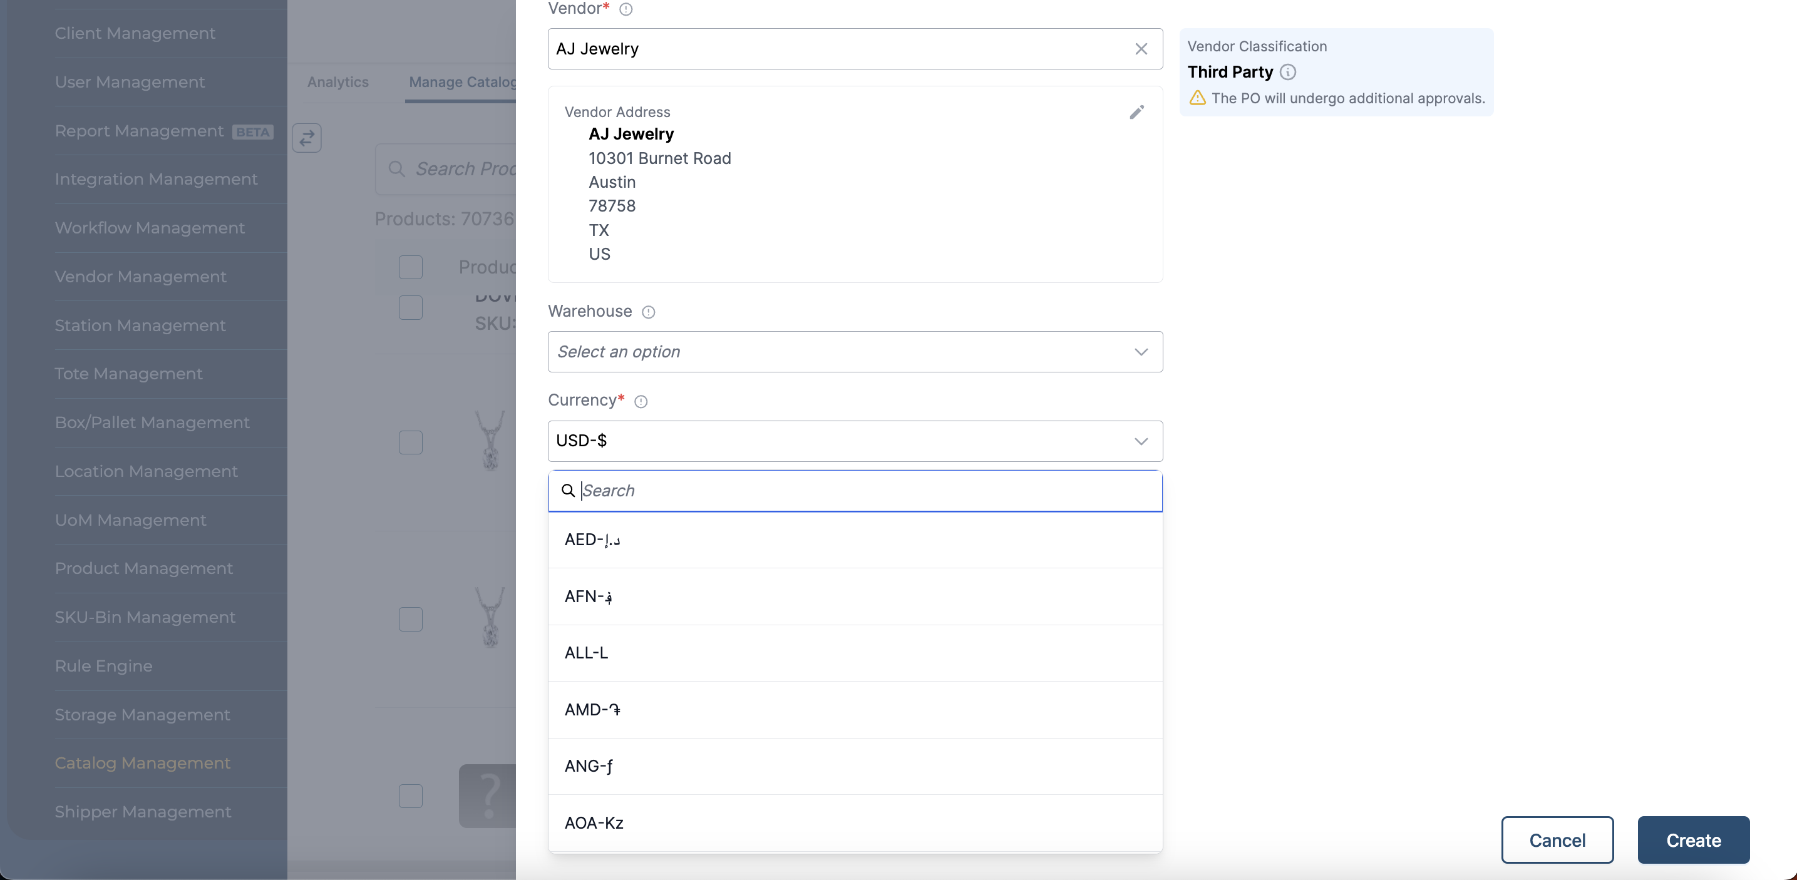Click the Currency info icon
This screenshot has width=1797, height=880.
(x=641, y=401)
